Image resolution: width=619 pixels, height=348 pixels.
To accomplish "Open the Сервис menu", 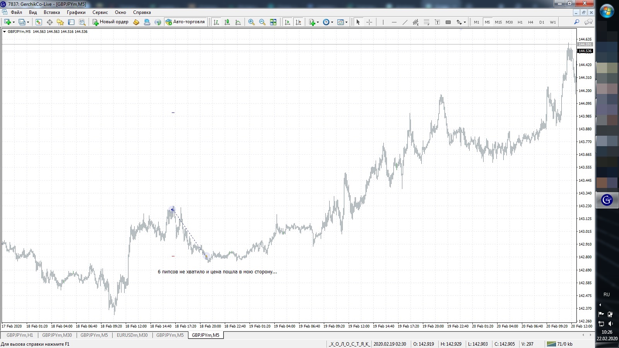I will point(100,12).
